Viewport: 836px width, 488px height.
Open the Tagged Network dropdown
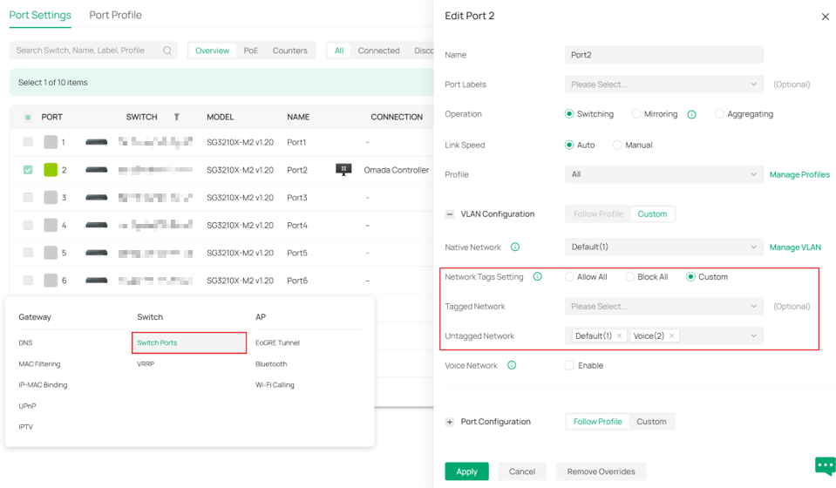coord(663,307)
